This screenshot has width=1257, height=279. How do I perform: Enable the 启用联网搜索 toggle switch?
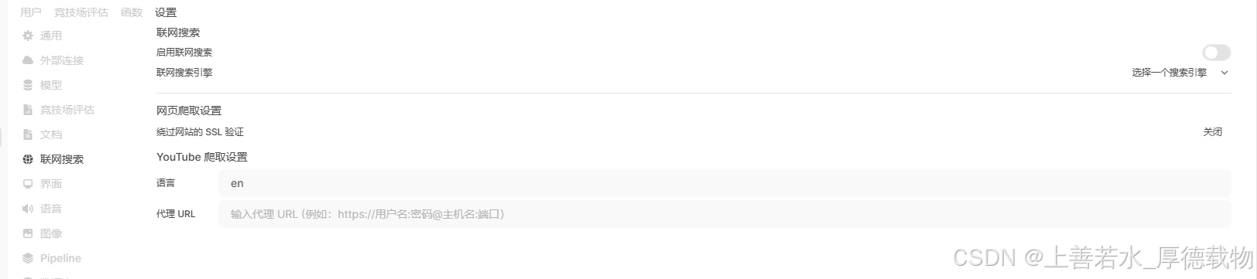tap(1216, 53)
